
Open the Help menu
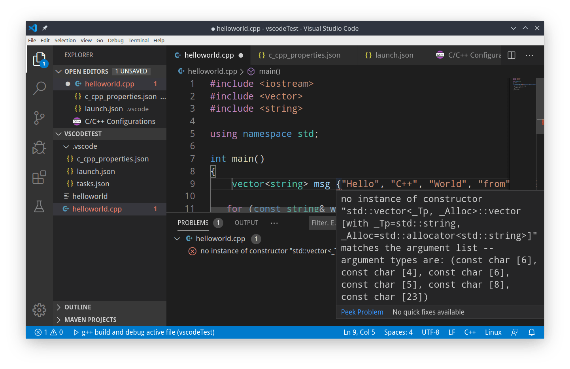pos(159,40)
